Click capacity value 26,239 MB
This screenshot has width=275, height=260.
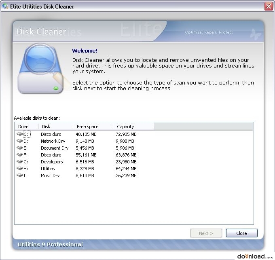[126, 175]
